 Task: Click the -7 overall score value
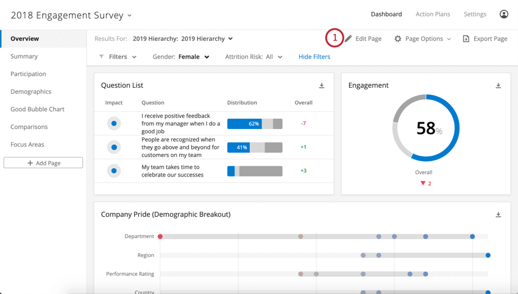point(303,124)
